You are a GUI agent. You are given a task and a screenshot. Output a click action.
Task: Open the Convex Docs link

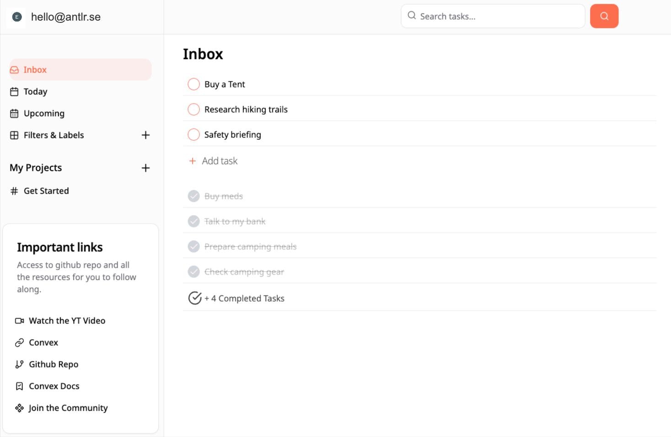(54, 386)
